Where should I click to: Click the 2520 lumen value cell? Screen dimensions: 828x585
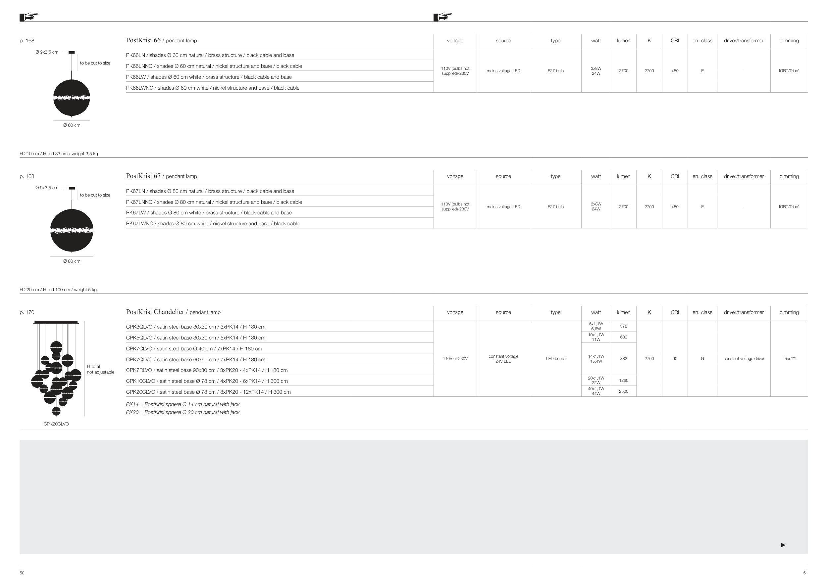[x=624, y=391]
